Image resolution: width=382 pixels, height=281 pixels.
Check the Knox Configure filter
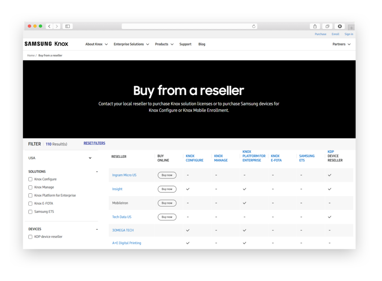pos(30,179)
